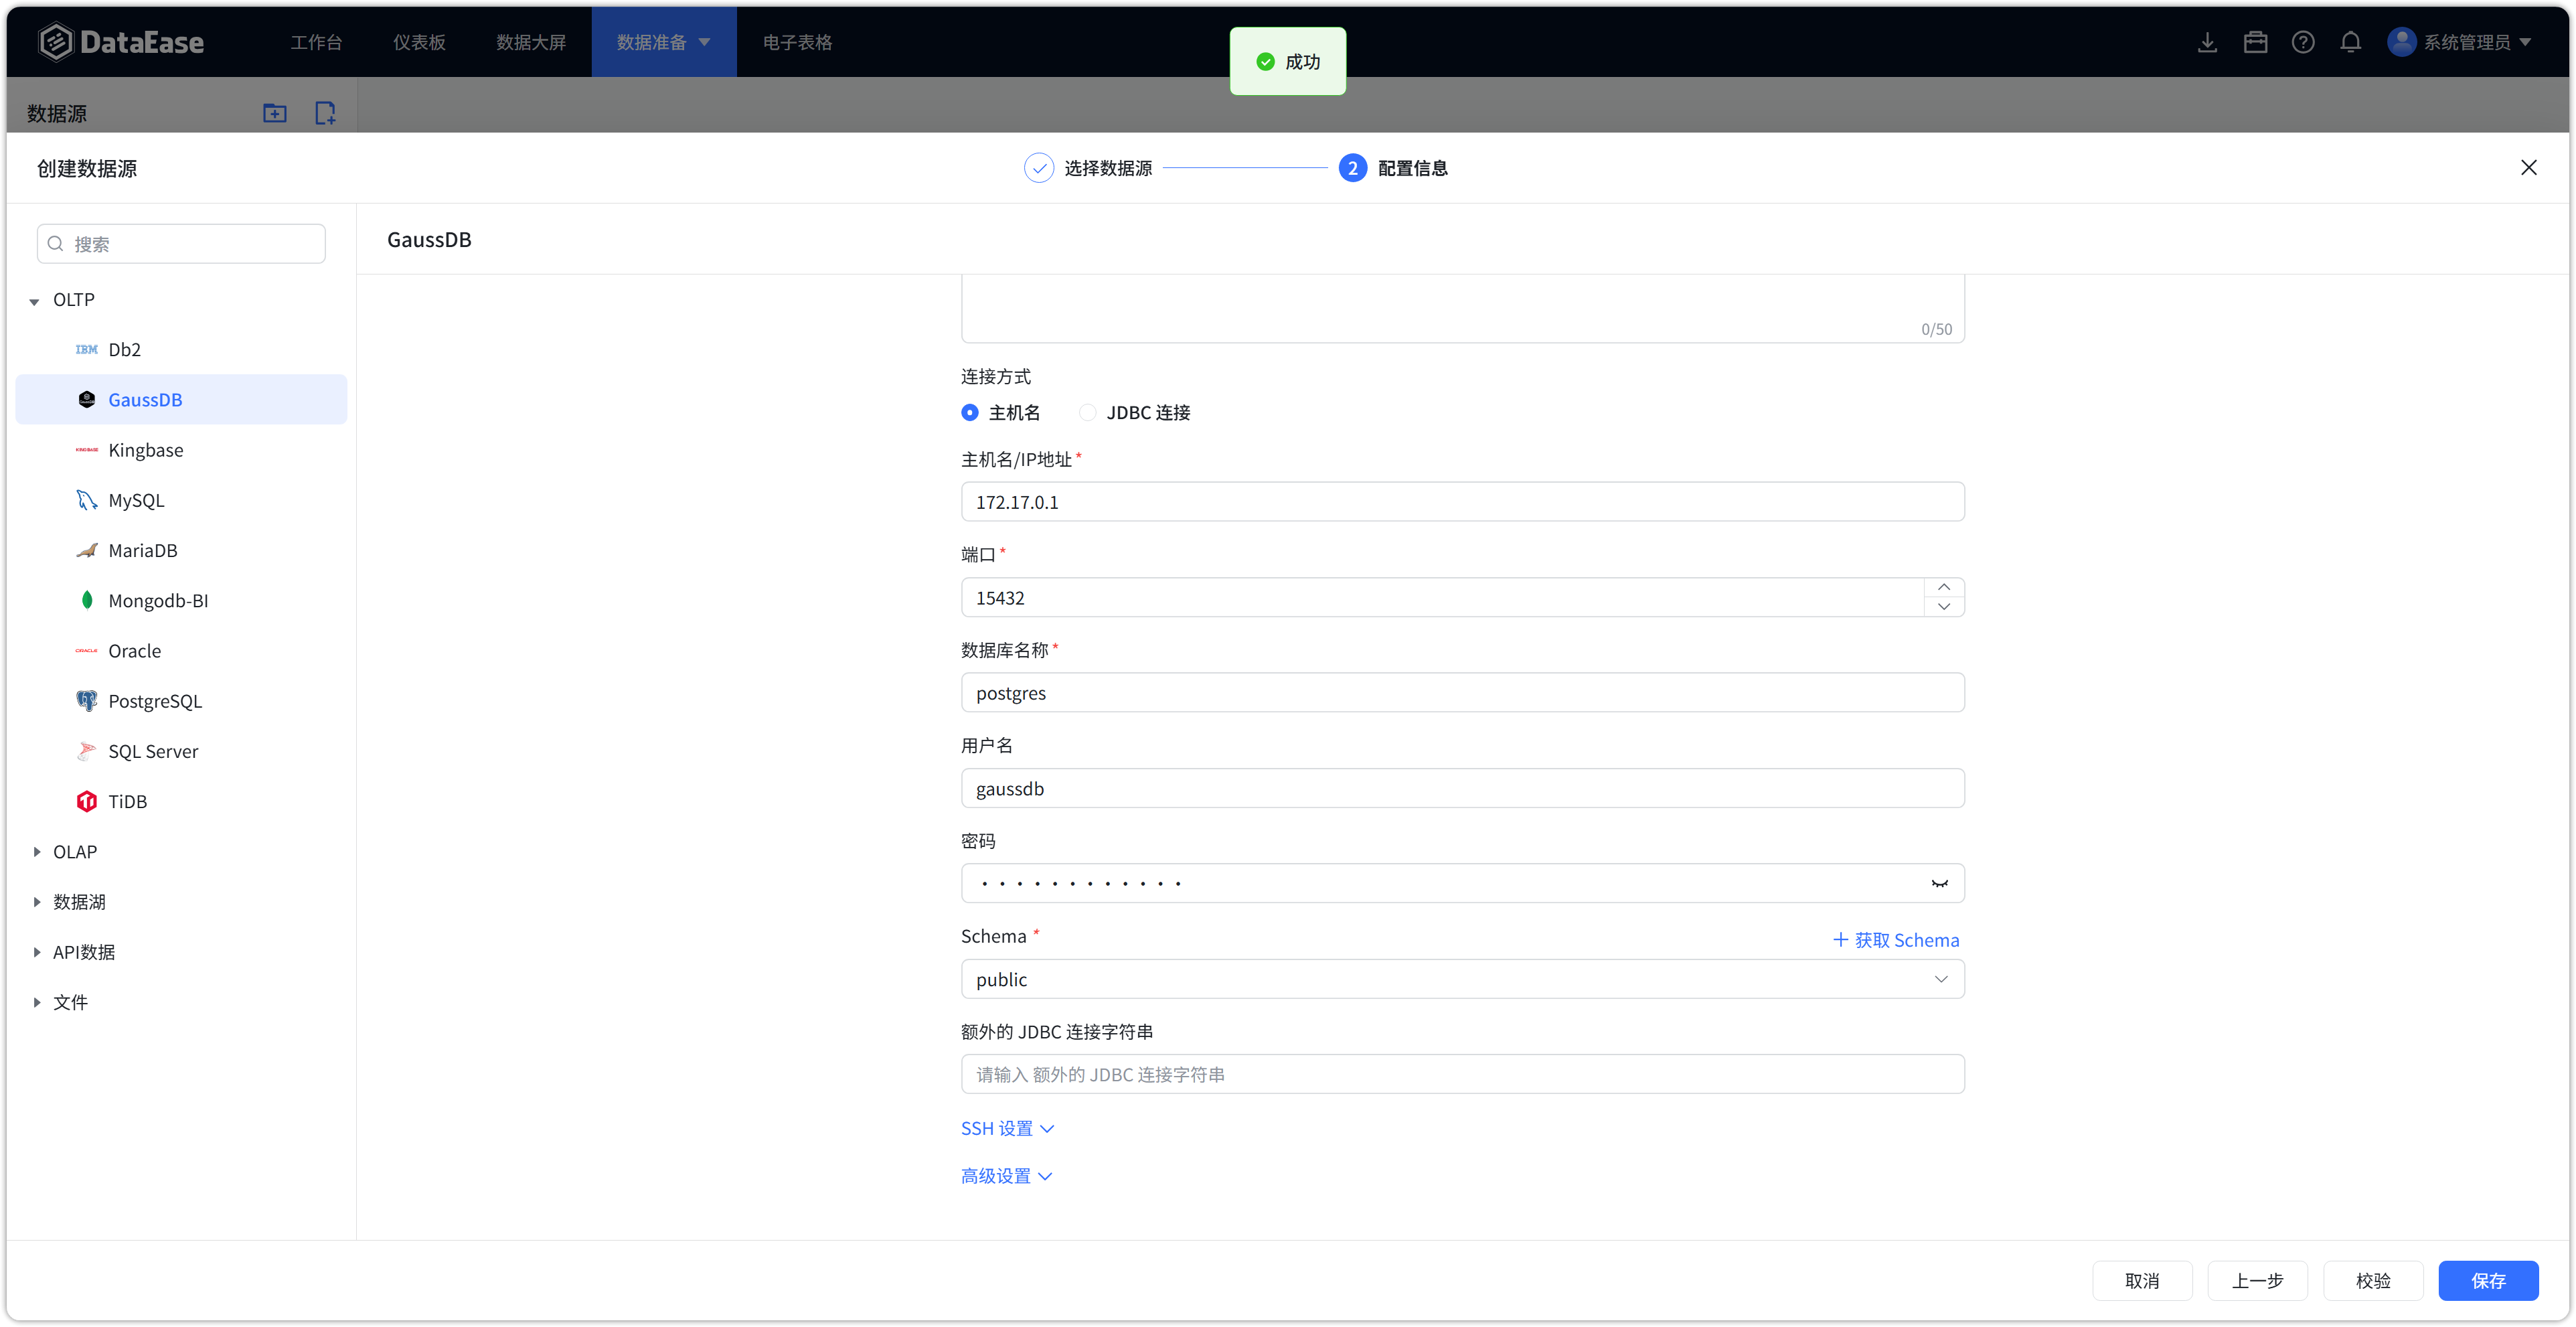Click the new folder icon
The image size is (2576, 1327).
point(275,113)
